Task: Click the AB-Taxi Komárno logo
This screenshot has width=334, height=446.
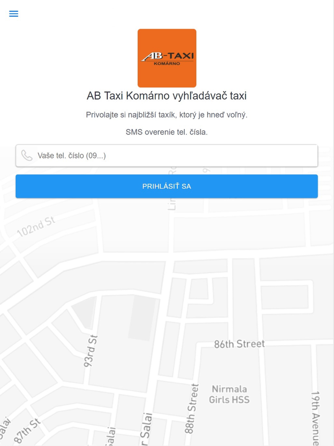Action: (167, 58)
